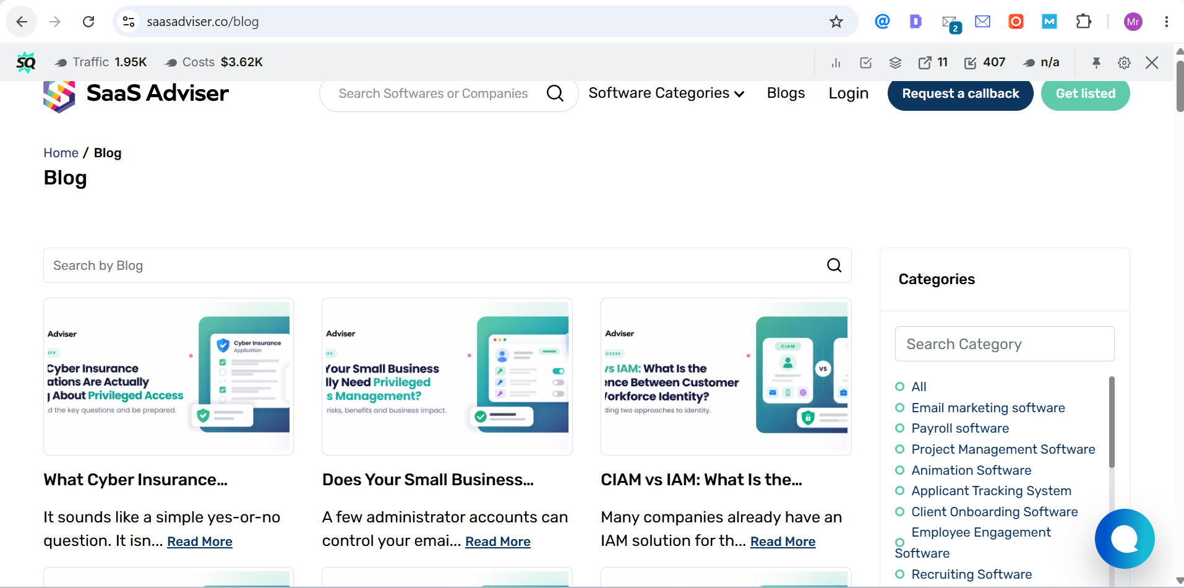Screen dimensions: 1184x588
Task: Read More on CIAM vs IAM post
Action: tap(783, 542)
